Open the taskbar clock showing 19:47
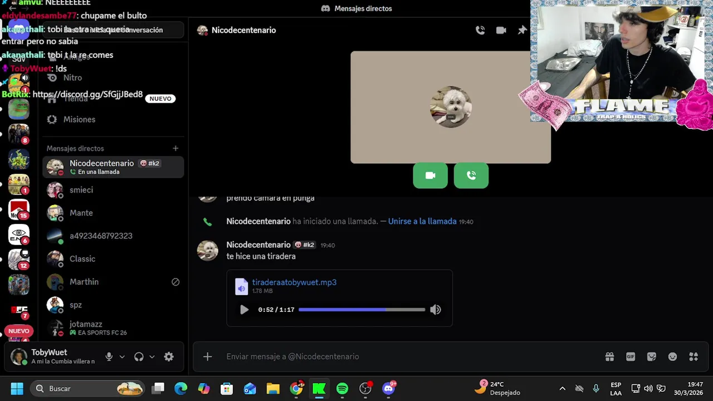Screen dimensions: 713x401 pyautogui.click(x=688, y=388)
